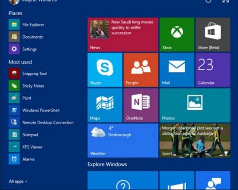238x190 pixels.
Task: Click the Remote Desktop Connection label
Action: [48, 122]
